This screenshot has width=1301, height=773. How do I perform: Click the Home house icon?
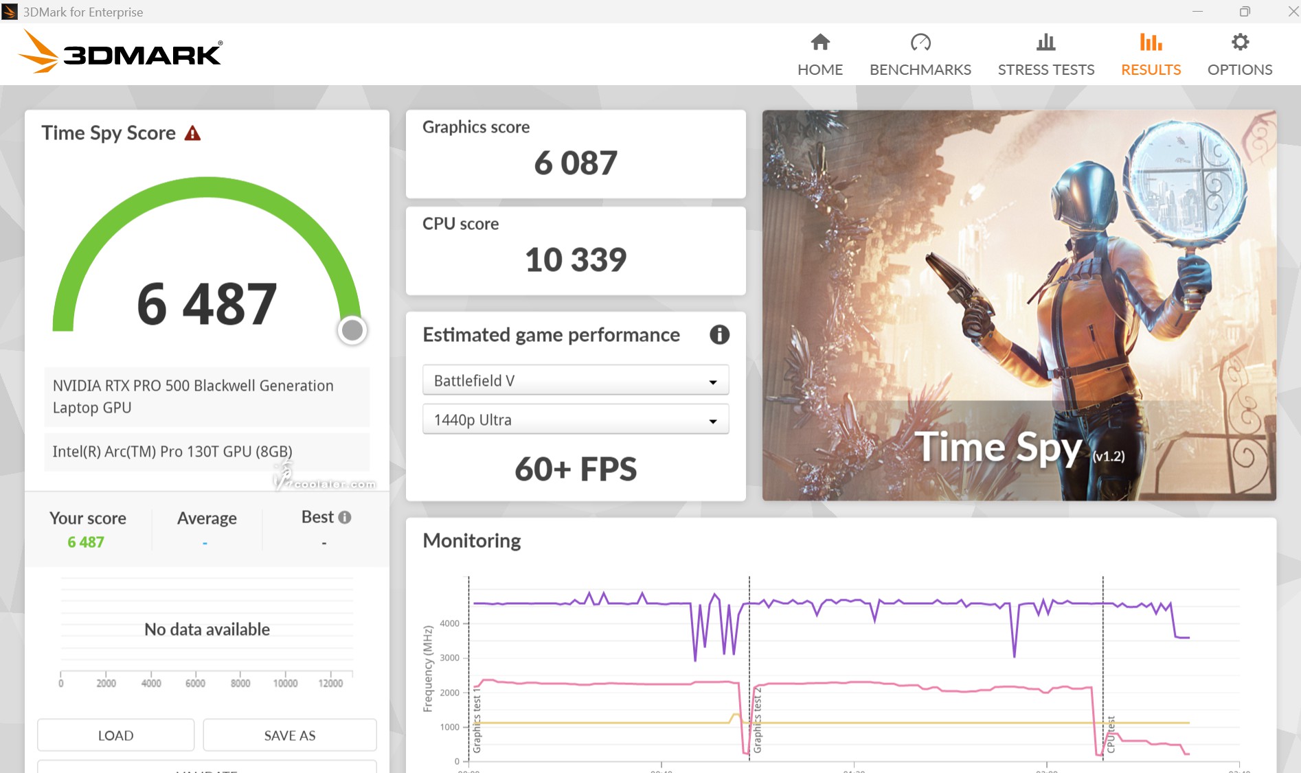820,43
